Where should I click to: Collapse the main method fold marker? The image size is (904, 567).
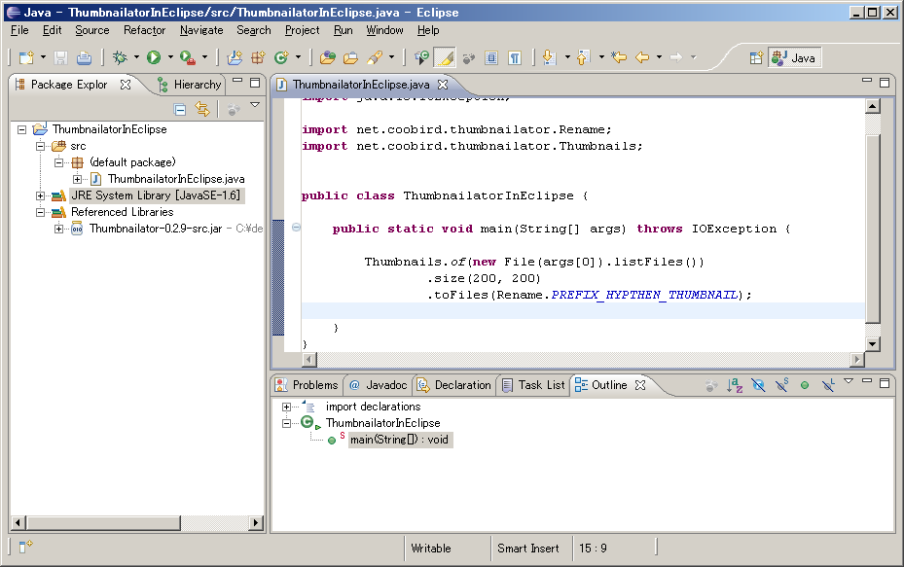(296, 228)
